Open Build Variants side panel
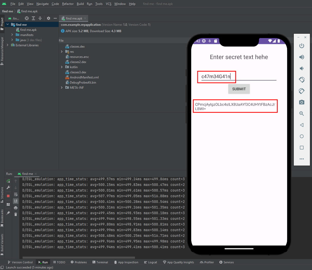 (2, 244)
